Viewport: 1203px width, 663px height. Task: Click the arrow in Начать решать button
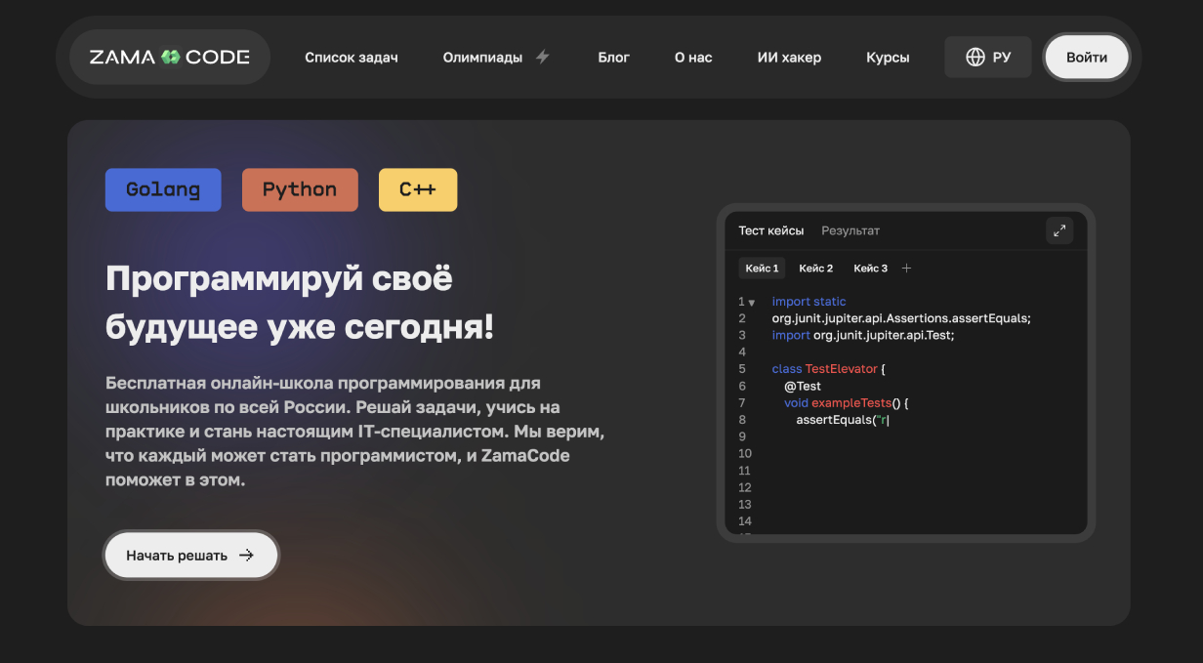click(246, 555)
